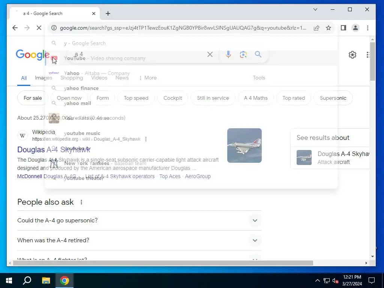Screen dimensions: 384x288
Task: Open the Douglas A-4 Skyhawk result
Action: point(54,149)
